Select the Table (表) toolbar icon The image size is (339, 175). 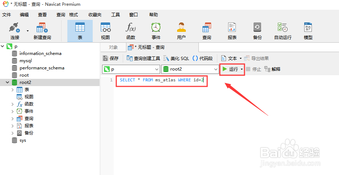click(80, 31)
